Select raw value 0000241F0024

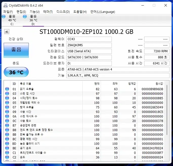click(x=153, y=148)
